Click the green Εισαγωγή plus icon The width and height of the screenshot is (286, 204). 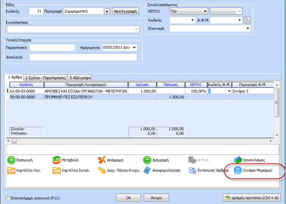[x=11, y=160]
